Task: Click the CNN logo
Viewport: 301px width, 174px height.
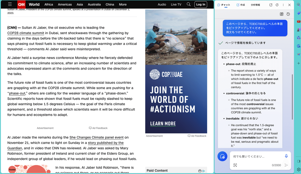Action: pos(21,4)
